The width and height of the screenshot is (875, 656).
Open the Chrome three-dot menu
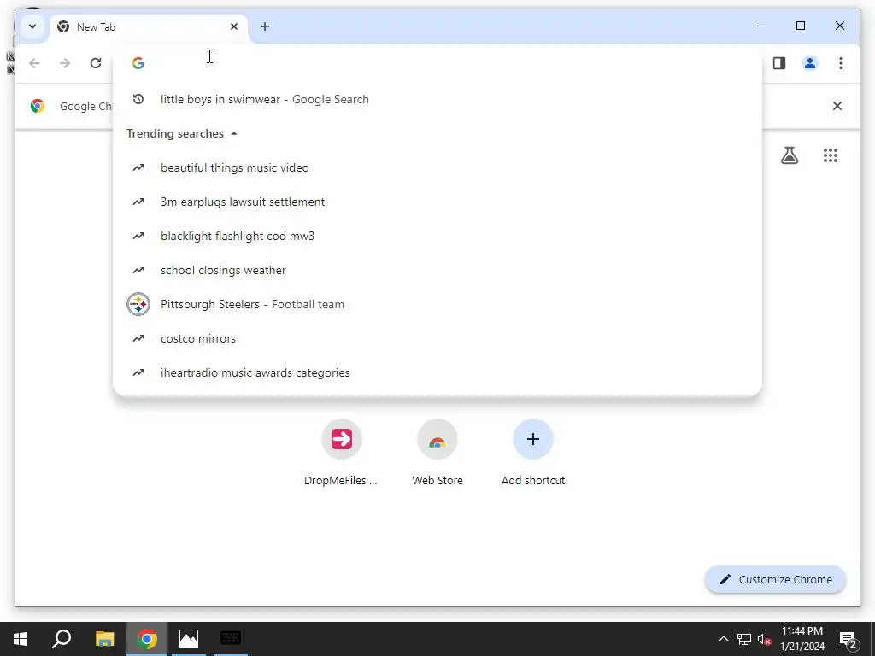841,63
